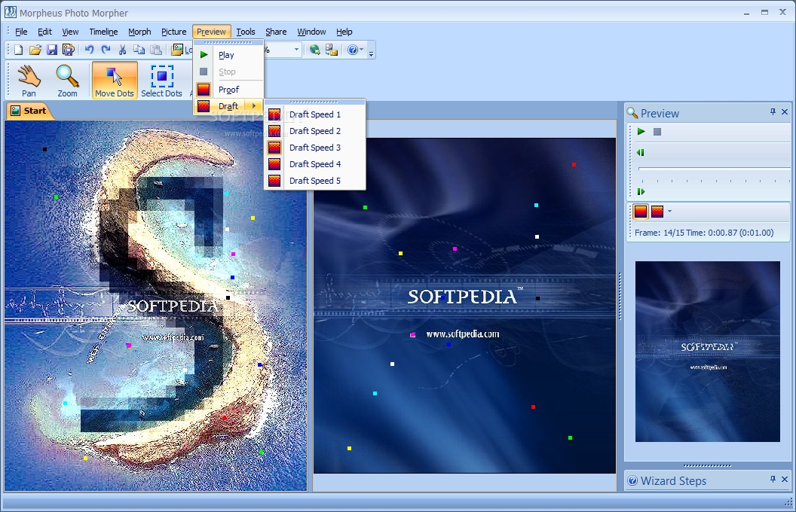The height and width of the screenshot is (512, 796).
Task: Click the Stop square in Preview panel
Action: (x=657, y=132)
